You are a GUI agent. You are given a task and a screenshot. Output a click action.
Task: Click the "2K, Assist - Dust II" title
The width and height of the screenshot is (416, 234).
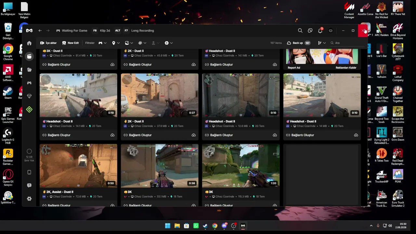(x=58, y=192)
